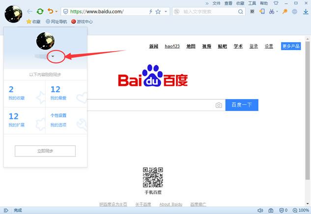This screenshot has width=311, height=214.
Task: Click the 登录 login link
Action: point(254,46)
